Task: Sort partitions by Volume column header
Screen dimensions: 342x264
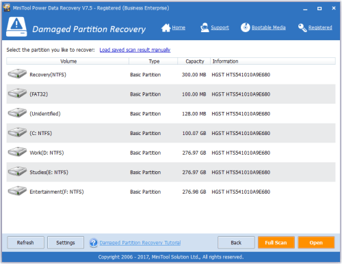Action: (68, 61)
